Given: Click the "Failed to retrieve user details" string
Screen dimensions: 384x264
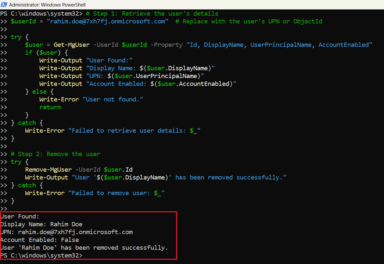Looking at the screenshot, I should (134, 130).
